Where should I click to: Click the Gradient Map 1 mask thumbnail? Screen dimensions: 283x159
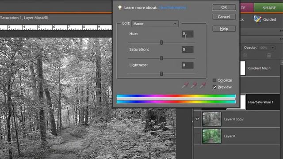243,68
